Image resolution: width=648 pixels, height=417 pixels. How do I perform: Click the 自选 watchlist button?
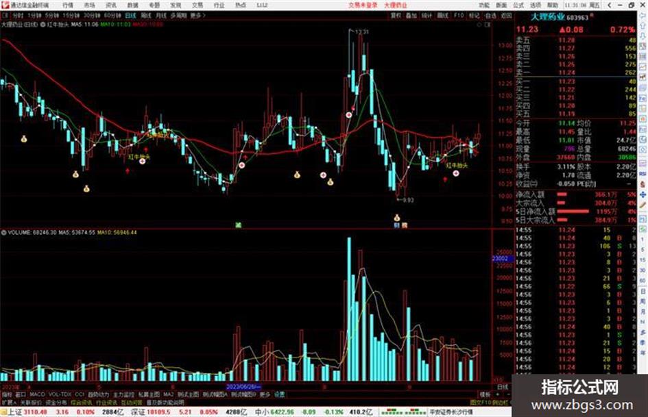point(490,15)
